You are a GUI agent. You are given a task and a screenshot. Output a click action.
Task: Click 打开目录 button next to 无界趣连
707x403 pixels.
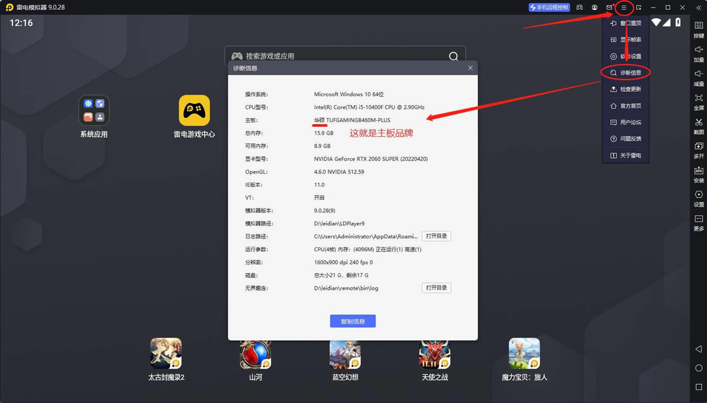pyautogui.click(x=436, y=287)
